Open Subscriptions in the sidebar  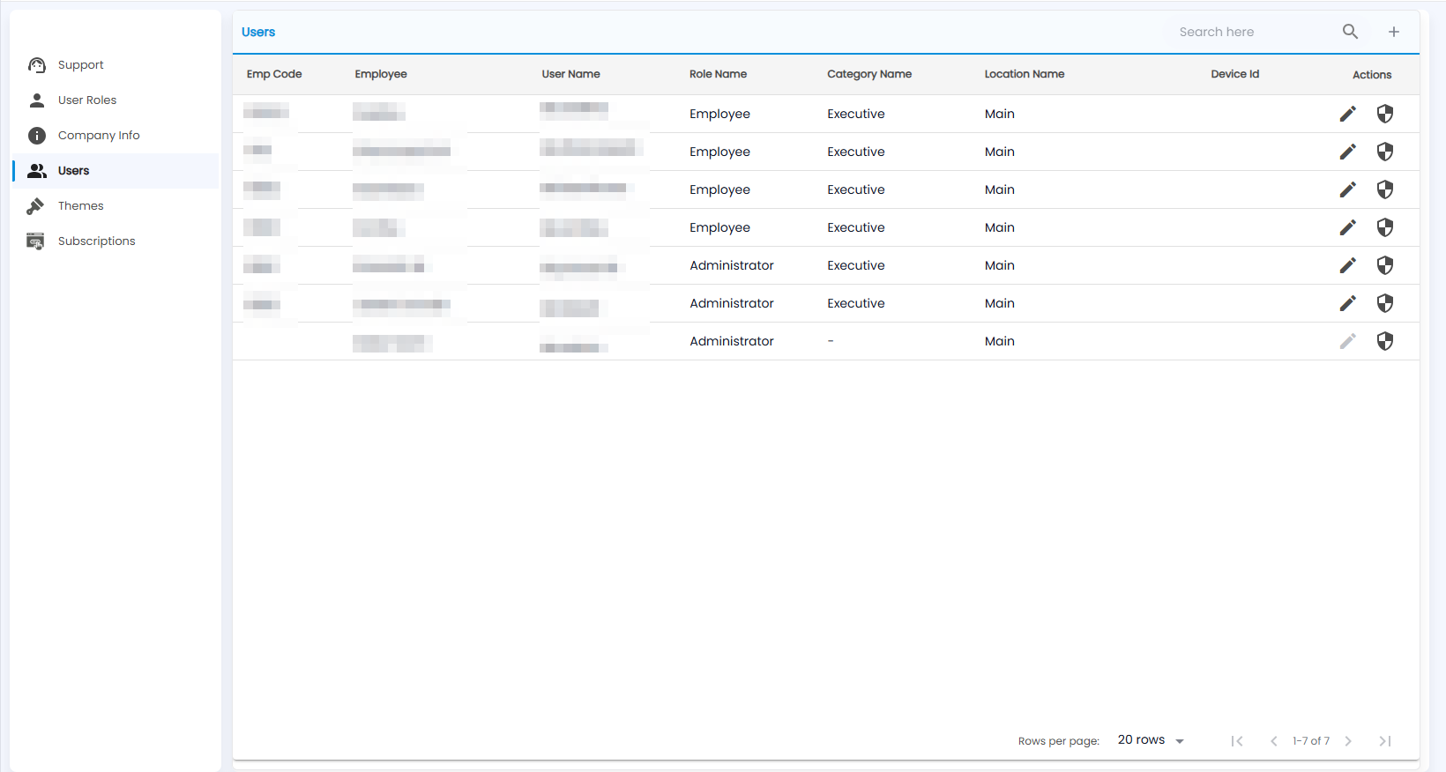coord(96,241)
